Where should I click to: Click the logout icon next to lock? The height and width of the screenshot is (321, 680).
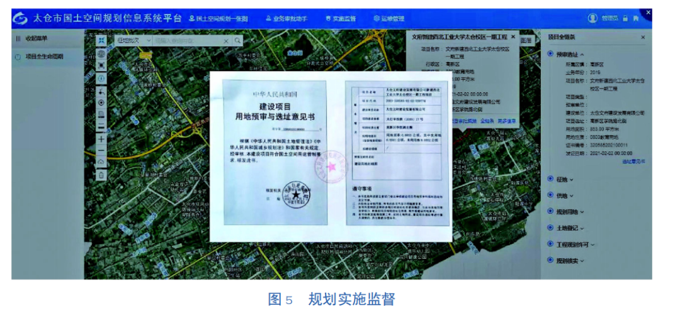[x=636, y=18]
